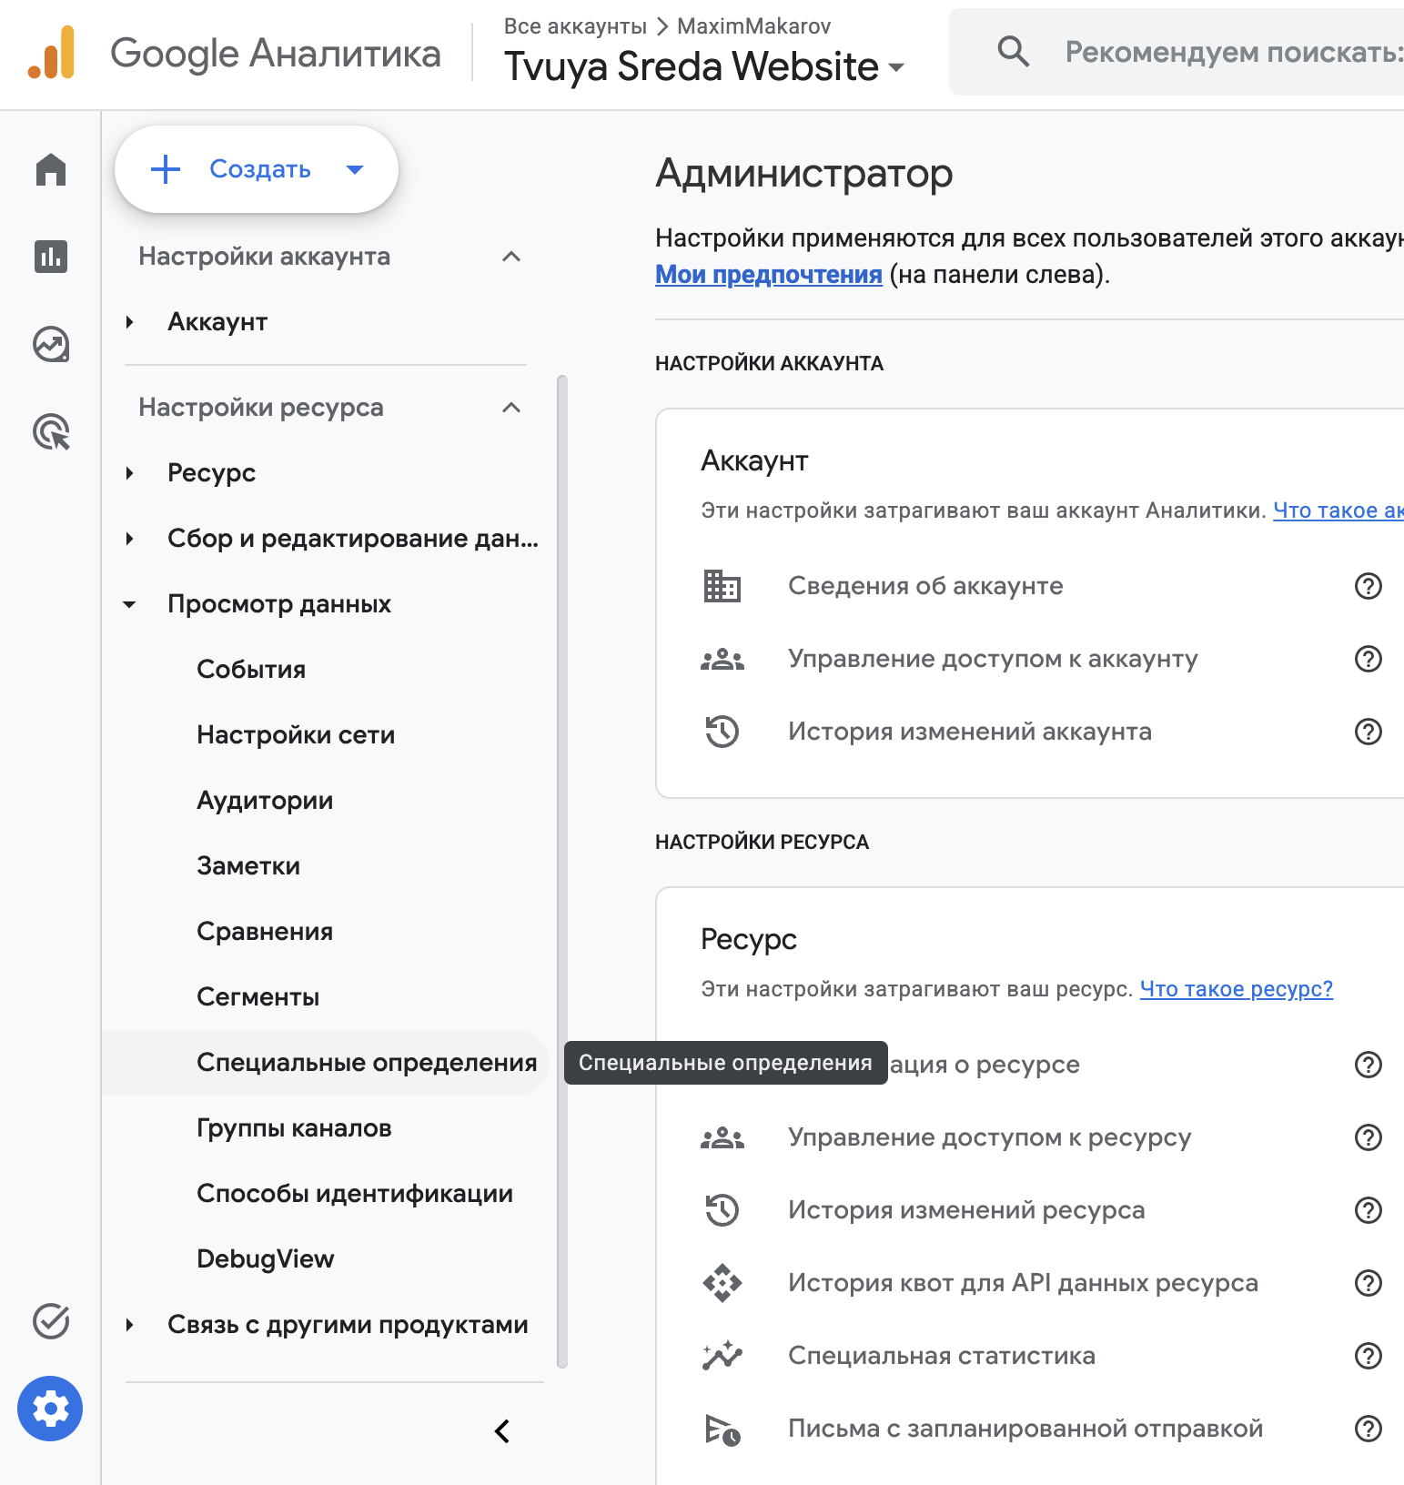Open Управление доступом к ресурсу
The image size is (1404, 1485).
click(989, 1137)
